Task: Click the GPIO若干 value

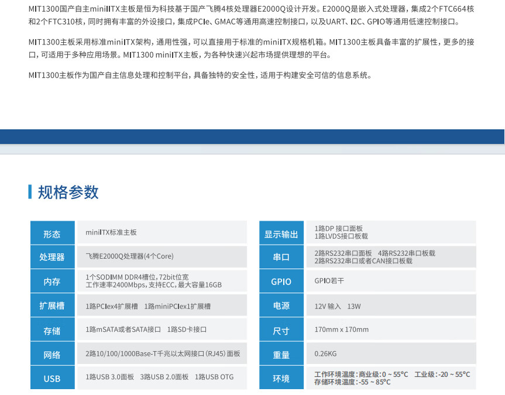Action: point(329,281)
